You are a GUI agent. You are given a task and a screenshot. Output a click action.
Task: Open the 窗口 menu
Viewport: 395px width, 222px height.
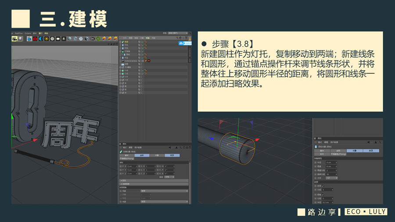[40, 33]
